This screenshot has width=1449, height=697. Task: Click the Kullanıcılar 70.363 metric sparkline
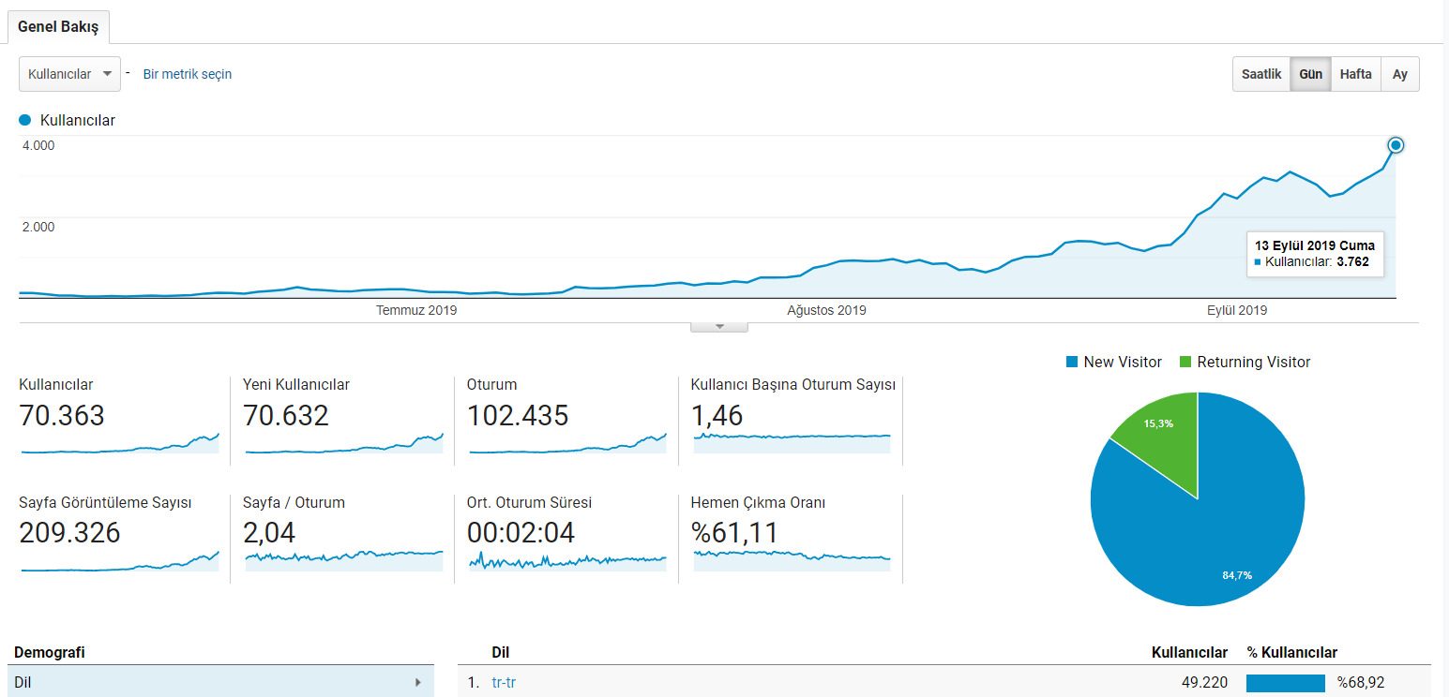pos(120,443)
